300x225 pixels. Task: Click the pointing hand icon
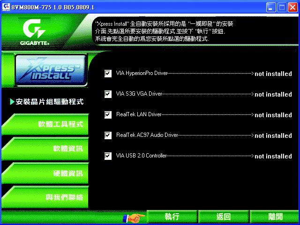[134, 217]
